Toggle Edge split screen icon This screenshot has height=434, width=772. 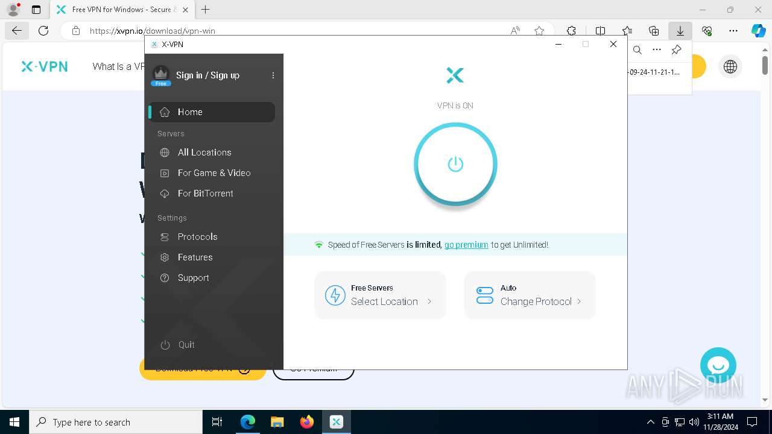click(x=600, y=31)
